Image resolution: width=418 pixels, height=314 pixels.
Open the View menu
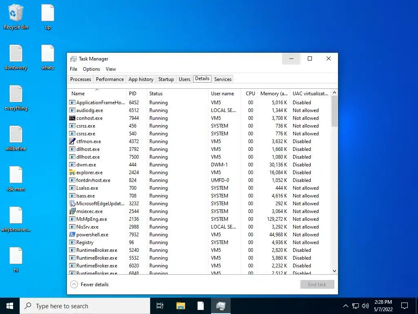111,69
